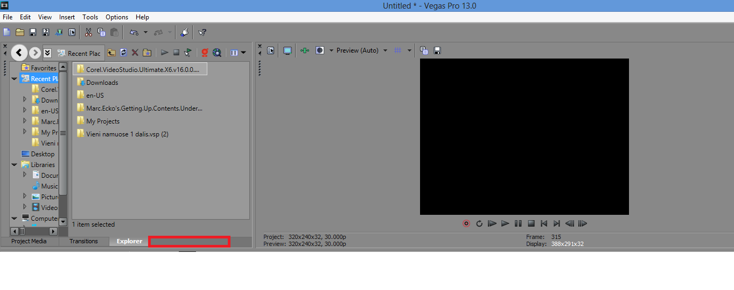Copy preview snapshot to clipboard
Viewport: 734px width, 290px height.
pyautogui.click(x=424, y=50)
